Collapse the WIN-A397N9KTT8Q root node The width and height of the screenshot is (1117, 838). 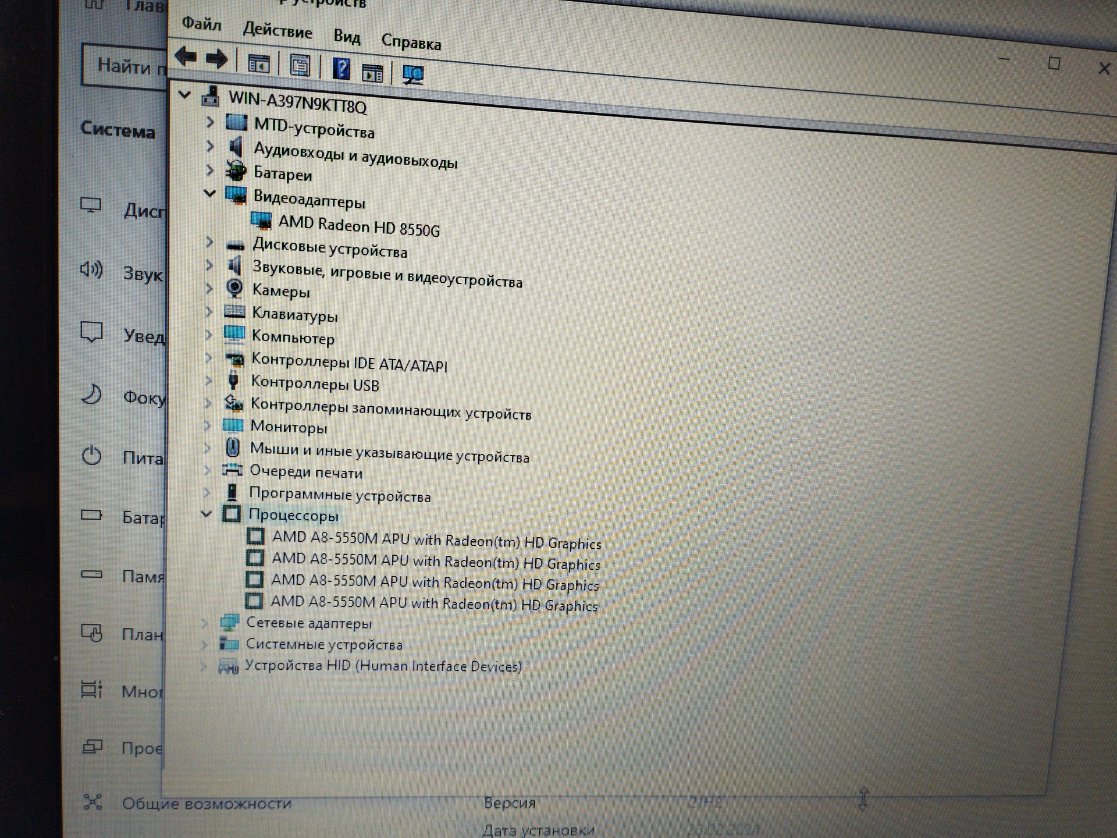[x=184, y=94]
